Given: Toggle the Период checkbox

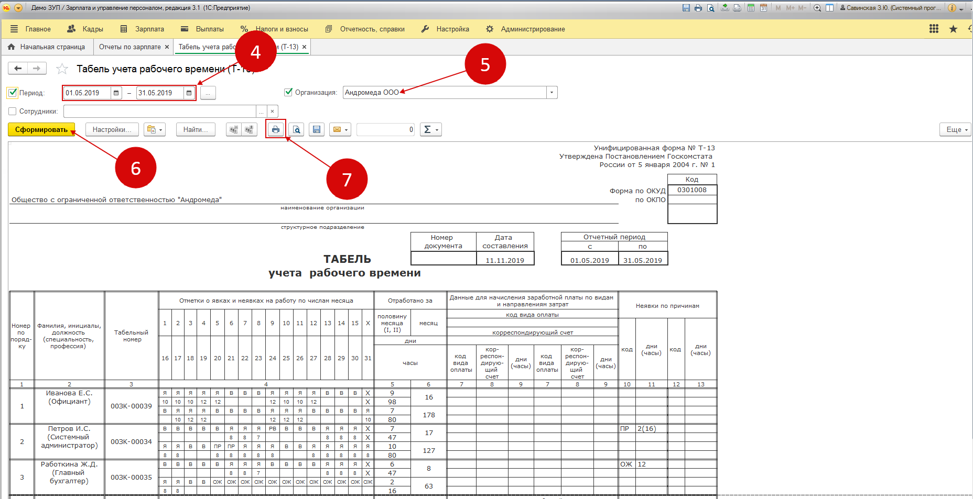Looking at the screenshot, I should tap(13, 93).
